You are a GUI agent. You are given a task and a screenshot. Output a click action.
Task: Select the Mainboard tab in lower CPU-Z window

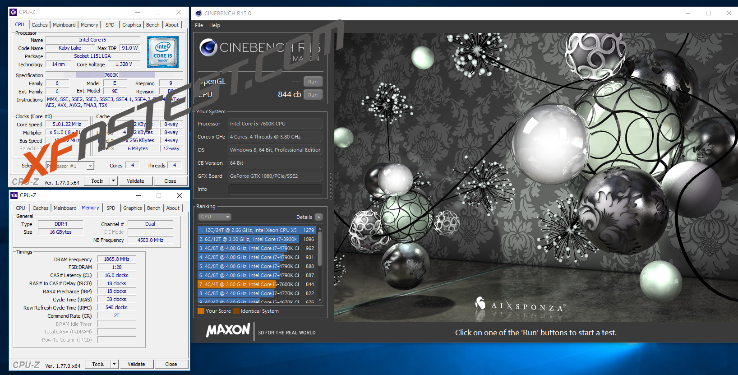pyautogui.click(x=65, y=208)
